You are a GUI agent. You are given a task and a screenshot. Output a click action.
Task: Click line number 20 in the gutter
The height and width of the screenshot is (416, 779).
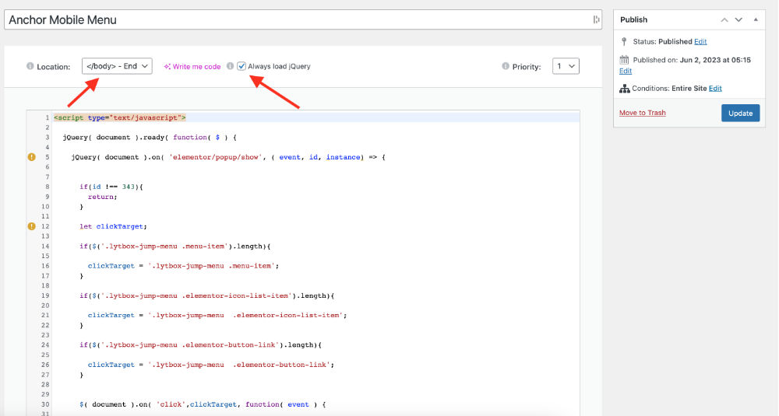coord(45,306)
